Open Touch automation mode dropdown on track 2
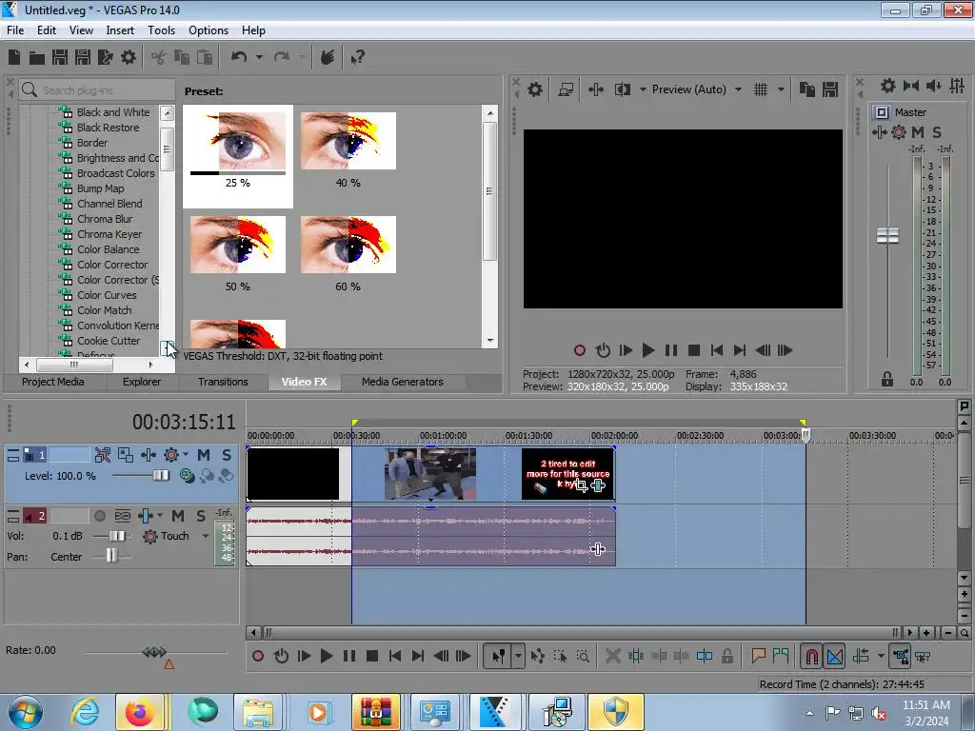 (206, 536)
